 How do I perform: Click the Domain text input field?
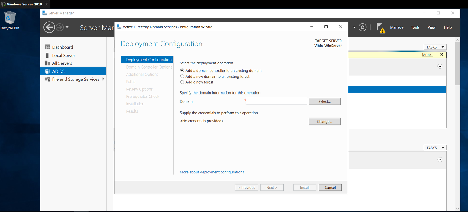click(x=277, y=101)
